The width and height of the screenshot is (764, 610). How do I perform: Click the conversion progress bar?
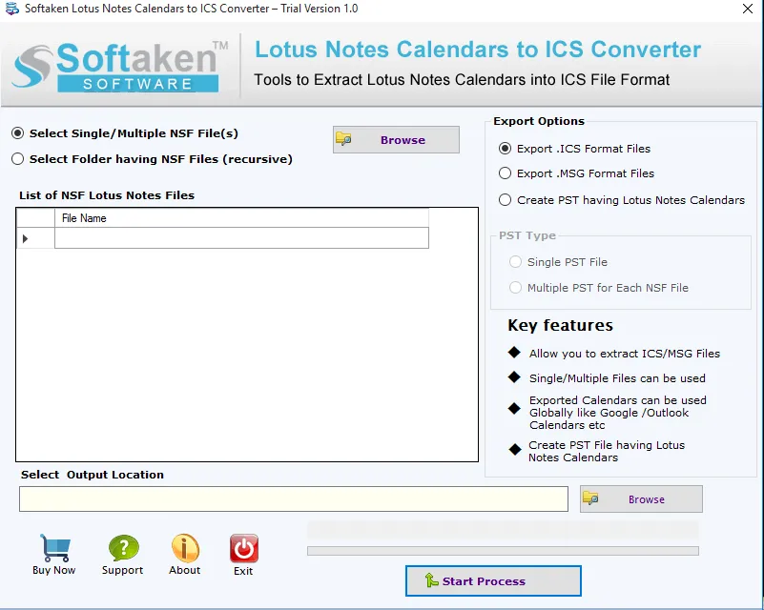point(503,551)
